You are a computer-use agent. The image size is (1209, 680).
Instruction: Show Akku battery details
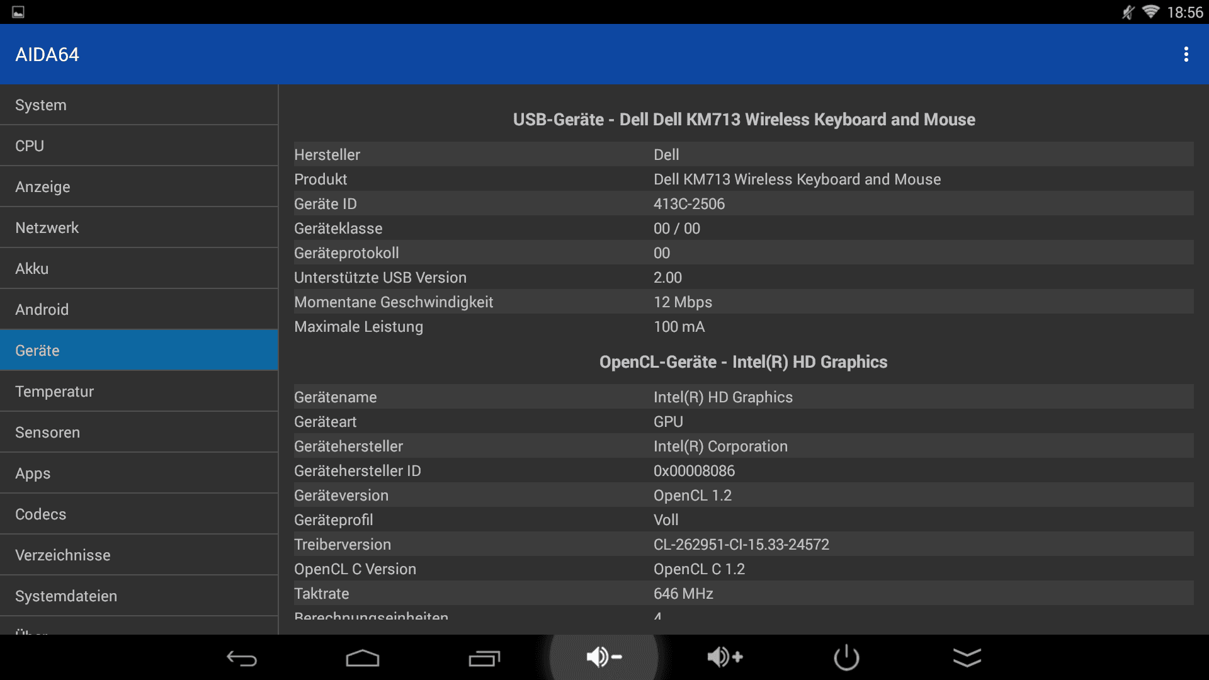[x=139, y=269]
